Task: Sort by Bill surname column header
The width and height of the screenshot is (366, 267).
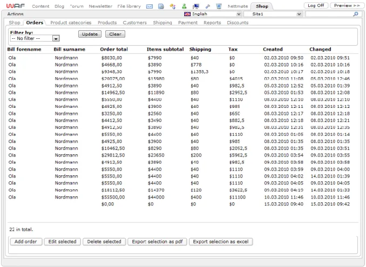Action: tap(70, 49)
